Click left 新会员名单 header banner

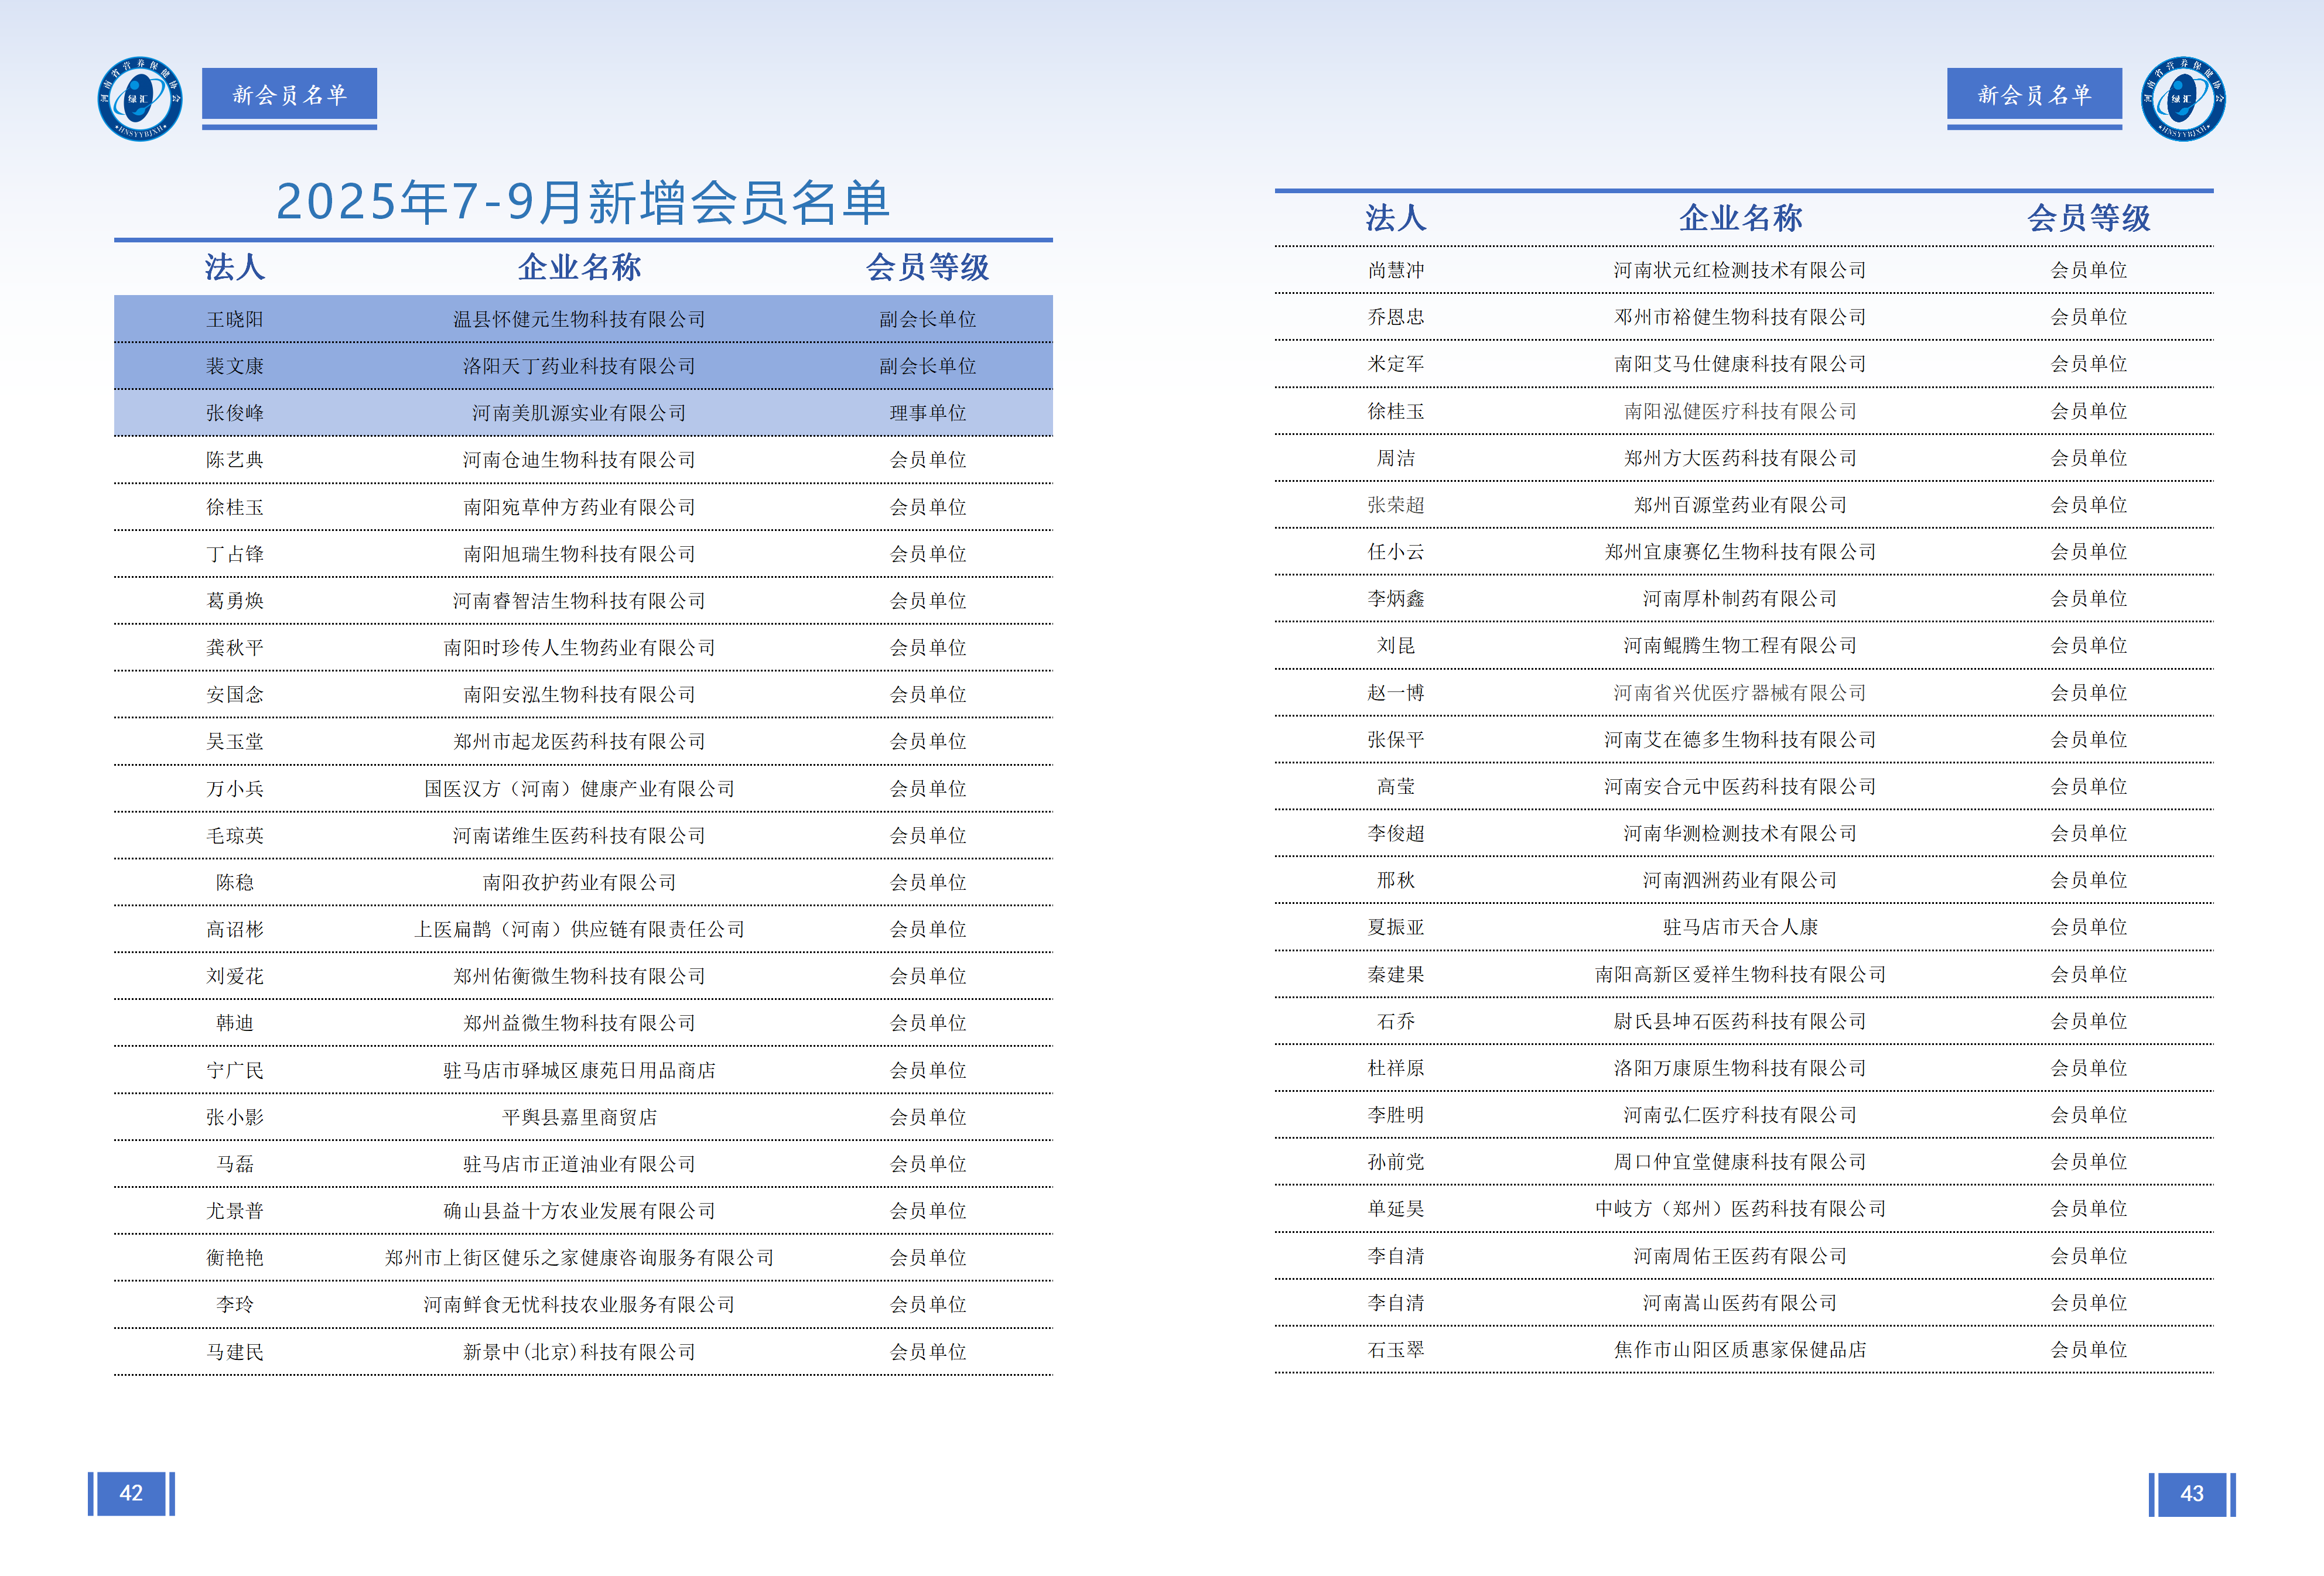pyautogui.click(x=289, y=95)
